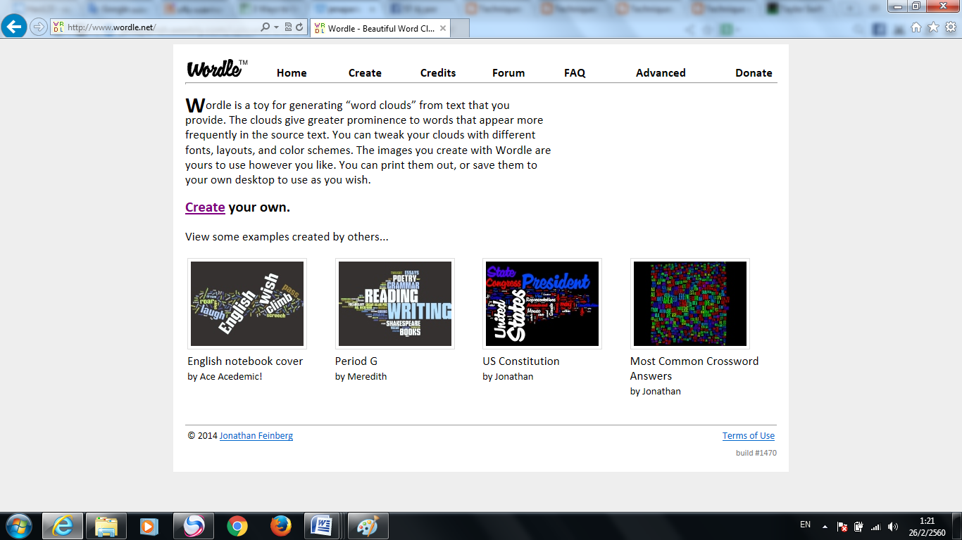Toggle the Compatibility View icon in address bar
Image resolution: width=962 pixels, height=540 pixels.
pyautogui.click(x=288, y=27)
